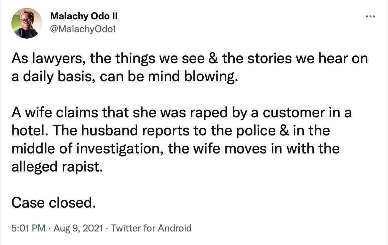Screen dimensions: 388x245
Task: Click the line starting "hotel. The husband reports"
Action: 170,131
